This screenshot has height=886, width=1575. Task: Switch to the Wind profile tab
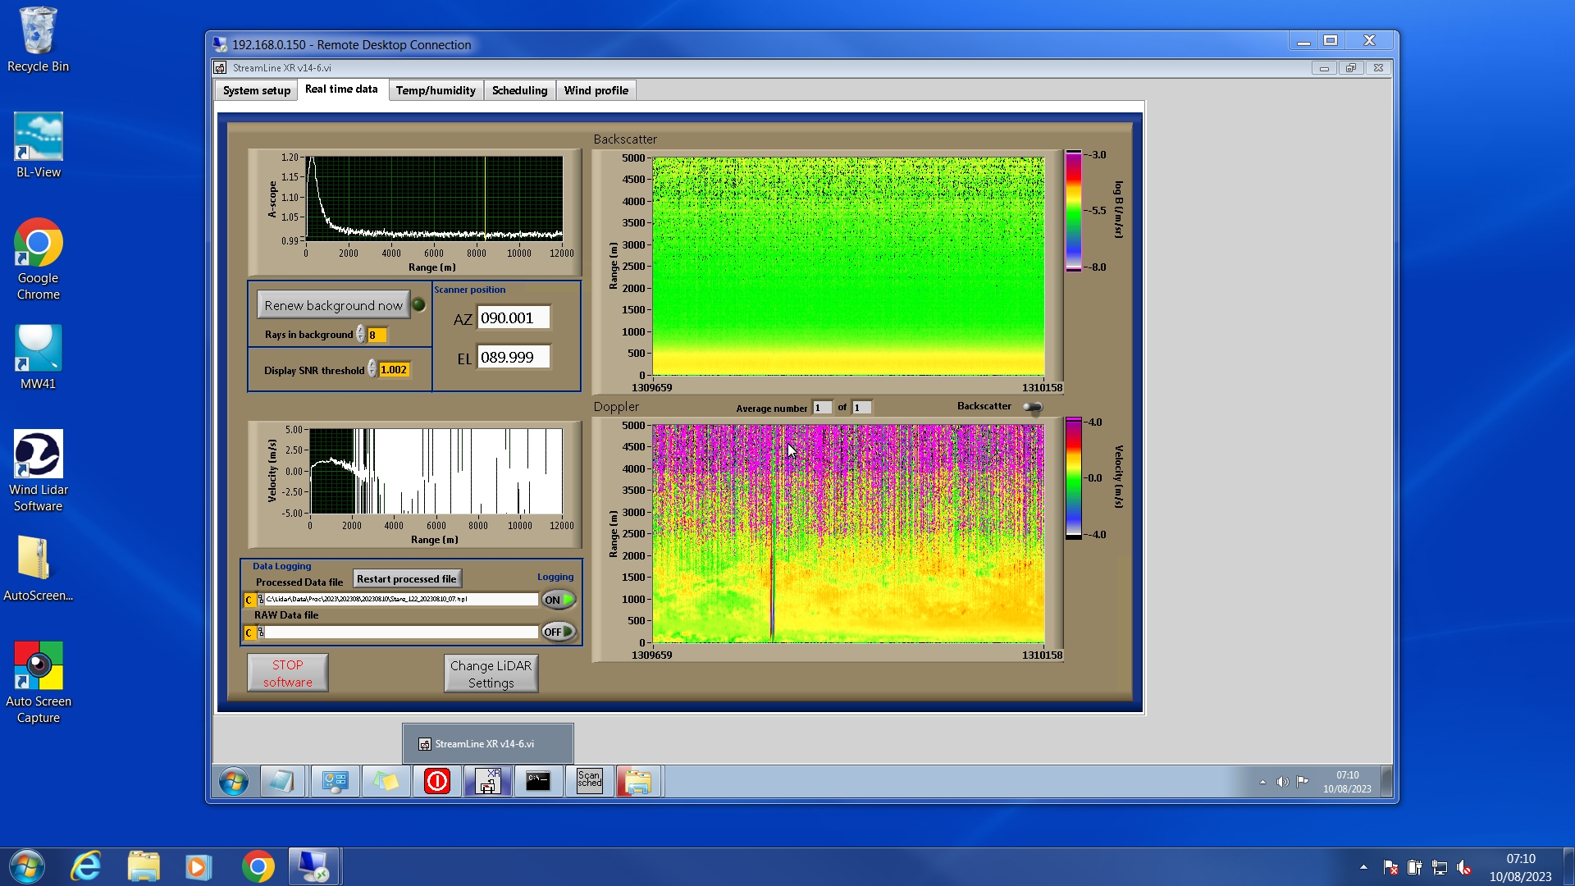[596, 90]
